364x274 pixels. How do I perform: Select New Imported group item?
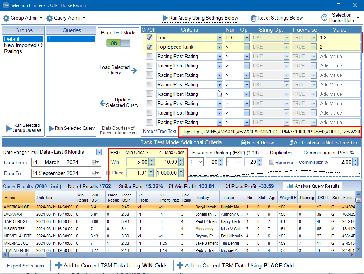pos(23,45)
